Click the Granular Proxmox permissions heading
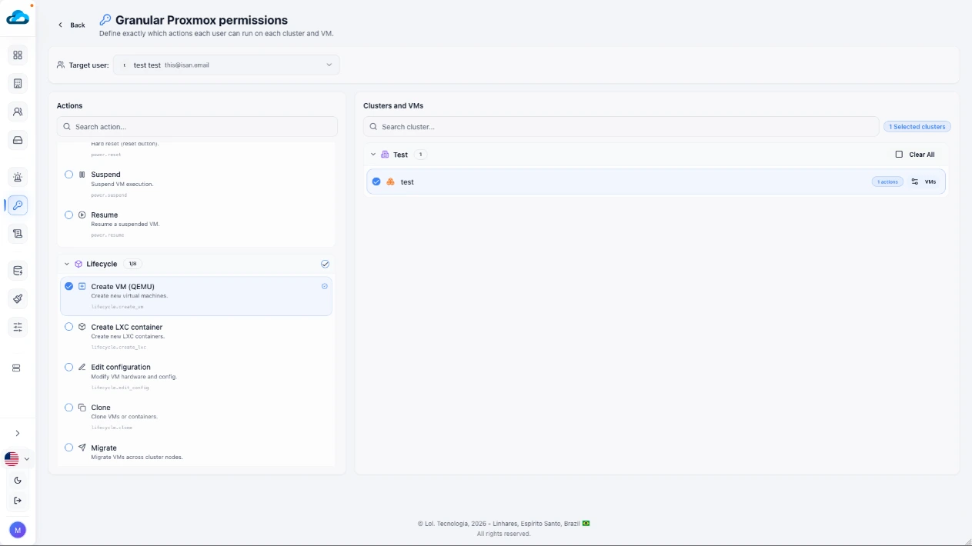The height and width of the screenshot is (546, 972). point(202,20)
